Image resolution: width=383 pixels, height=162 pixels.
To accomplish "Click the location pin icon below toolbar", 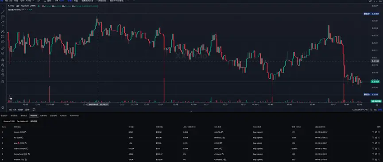I will tap(3, 108).
